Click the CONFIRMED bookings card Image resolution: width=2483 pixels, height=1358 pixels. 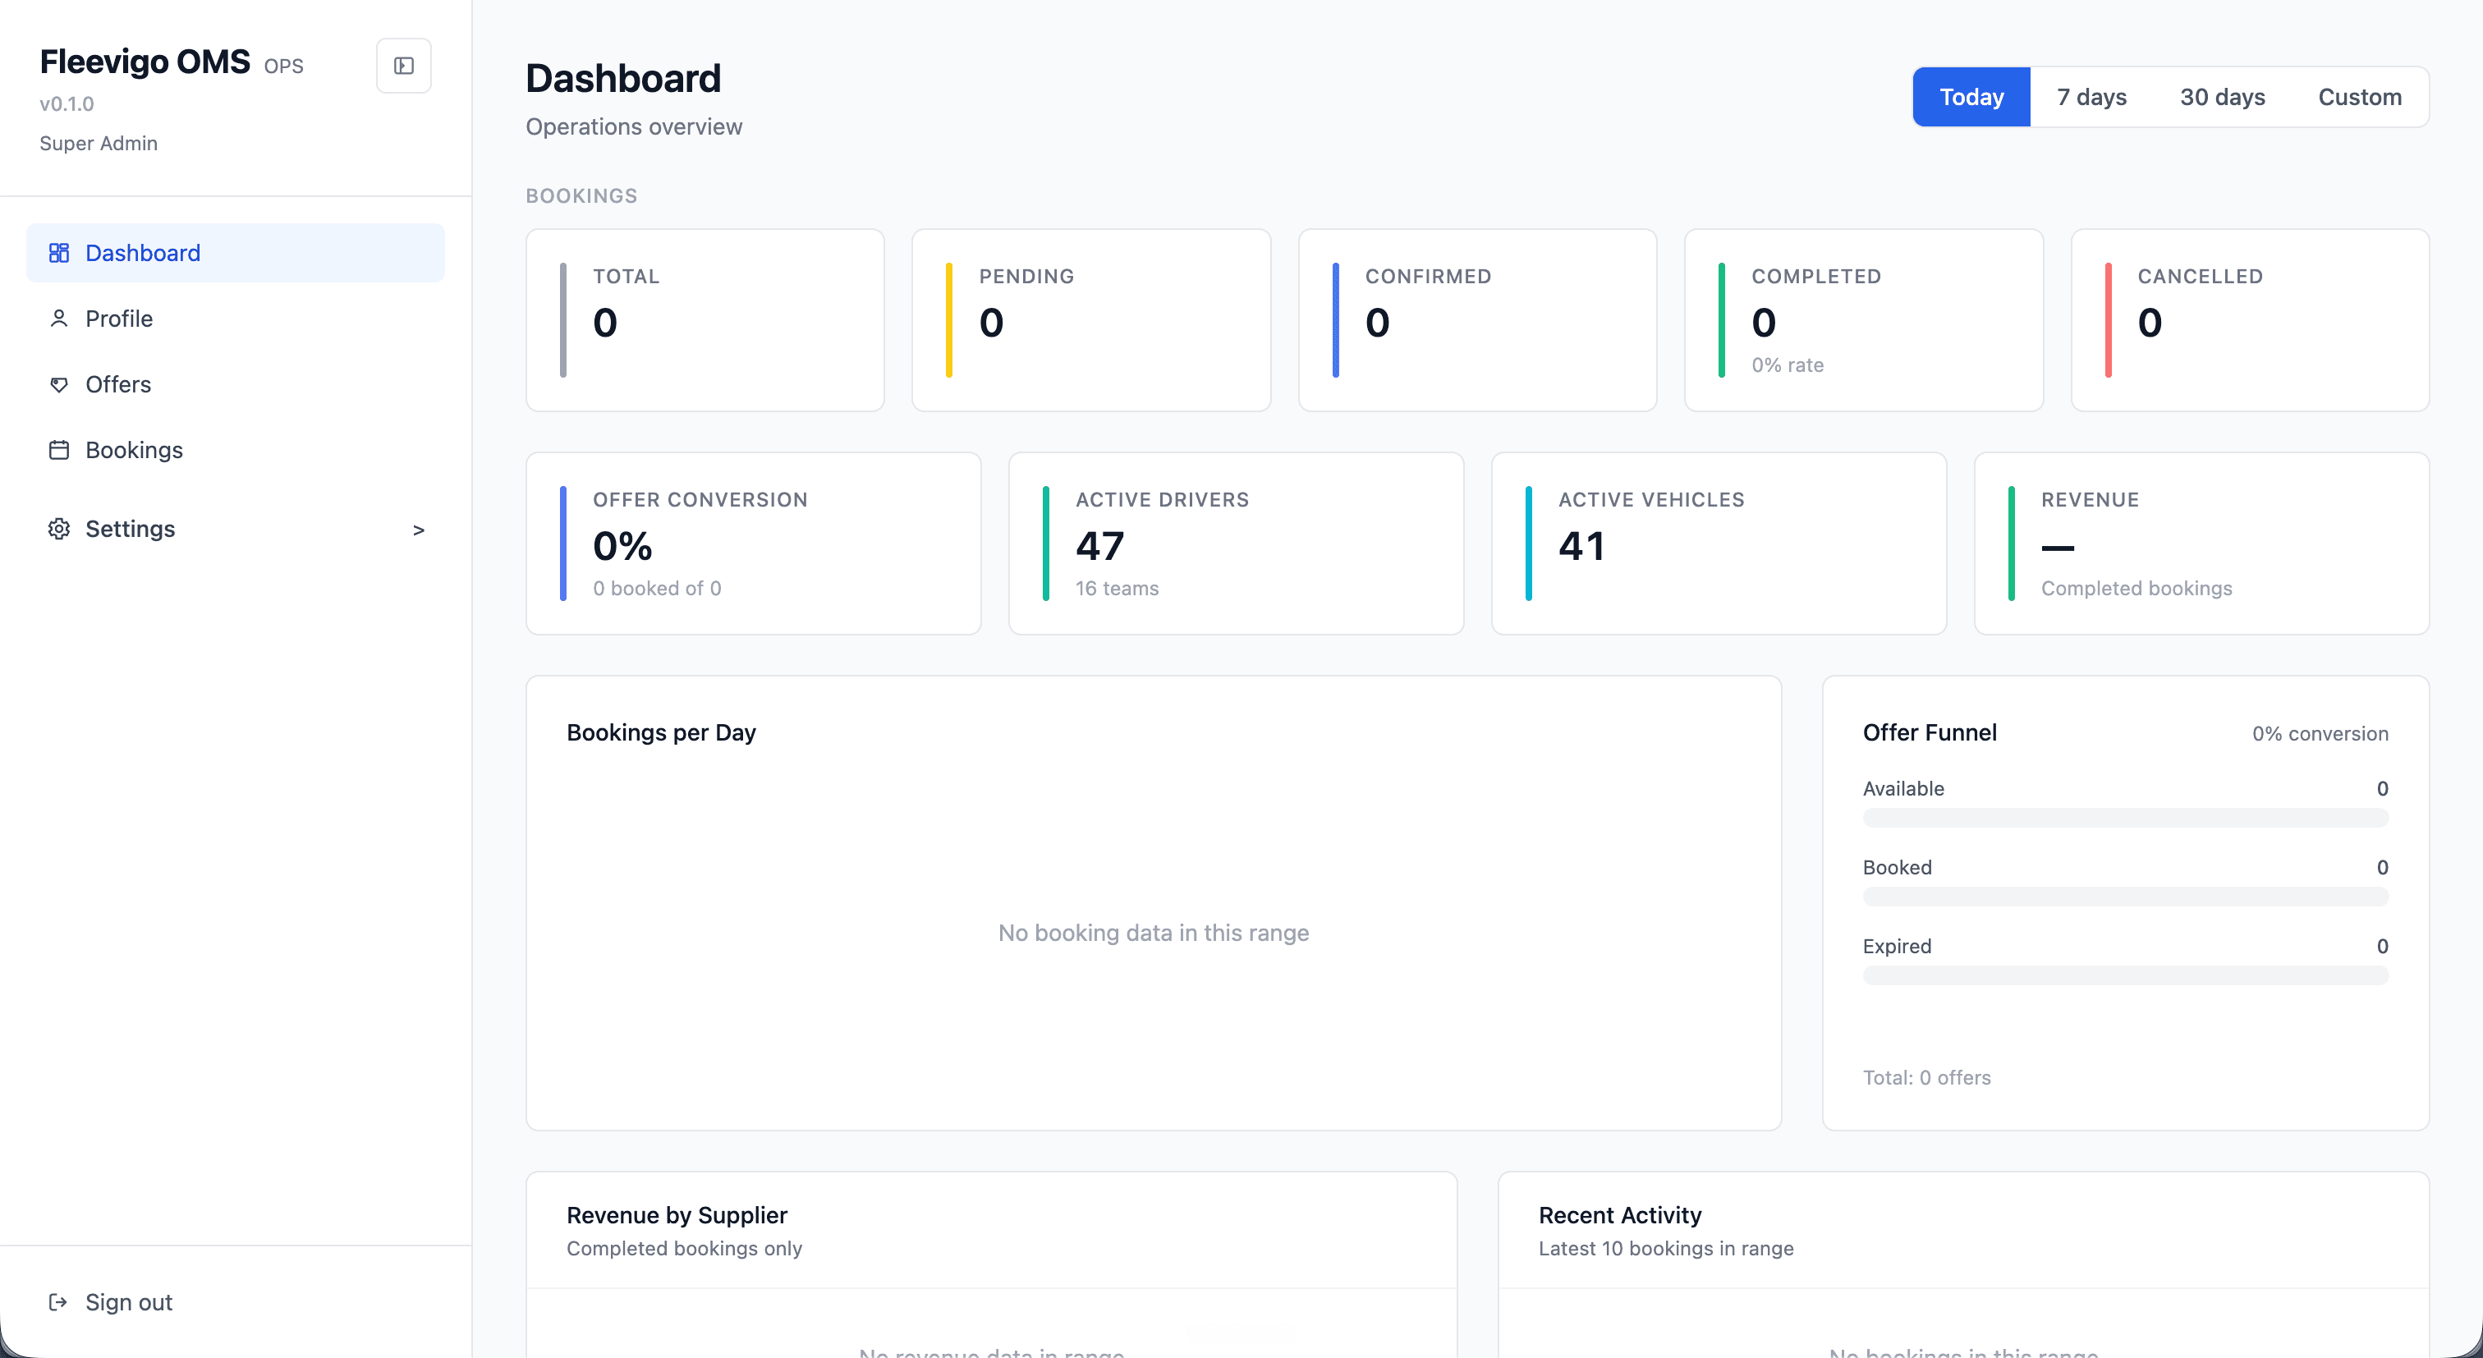click(x=1476, y=320)
